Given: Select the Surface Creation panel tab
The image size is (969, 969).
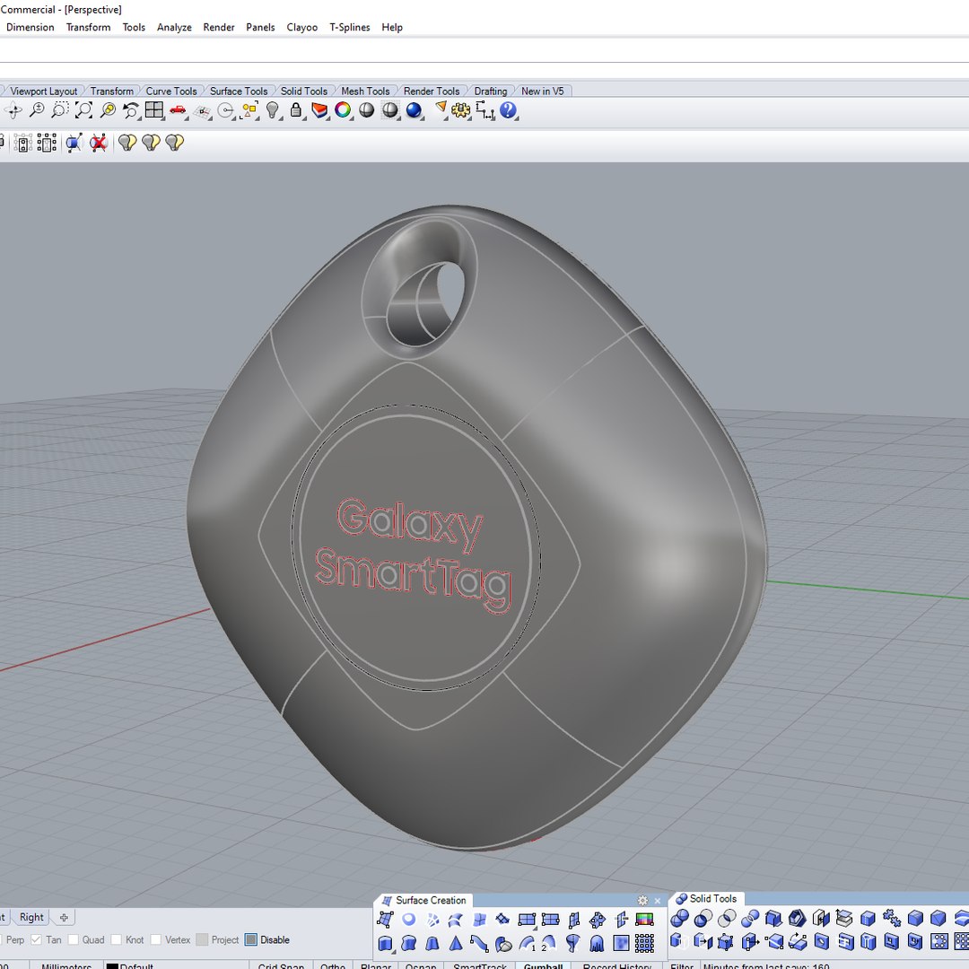Looking at the screenshot, I should point(423,900).
